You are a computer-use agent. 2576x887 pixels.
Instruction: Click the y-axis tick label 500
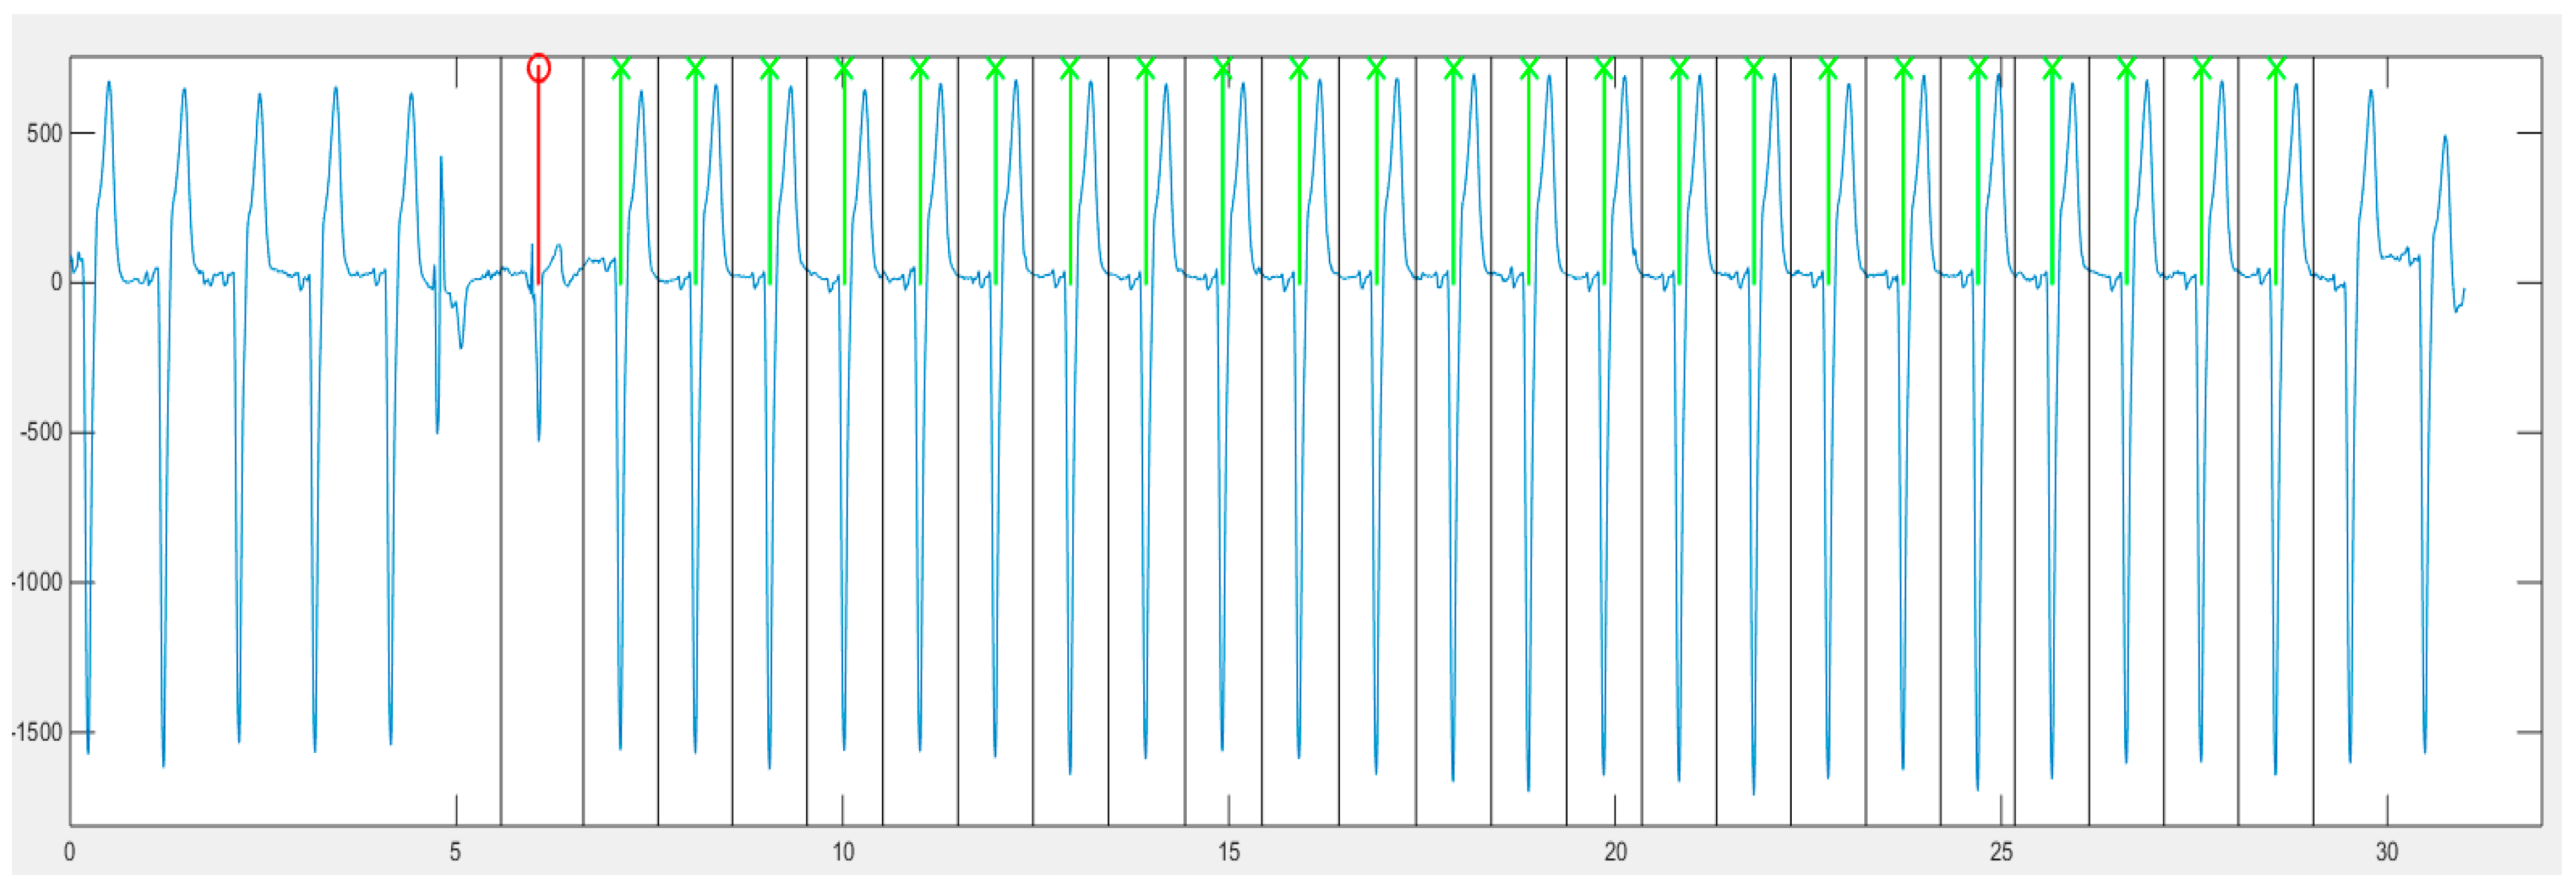pos(44,133)
